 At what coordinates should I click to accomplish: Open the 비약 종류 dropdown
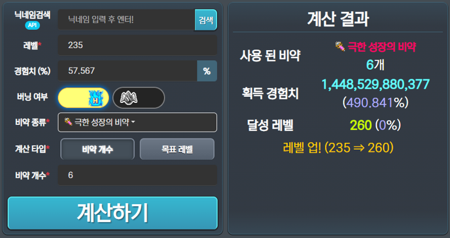coord(137,123)
